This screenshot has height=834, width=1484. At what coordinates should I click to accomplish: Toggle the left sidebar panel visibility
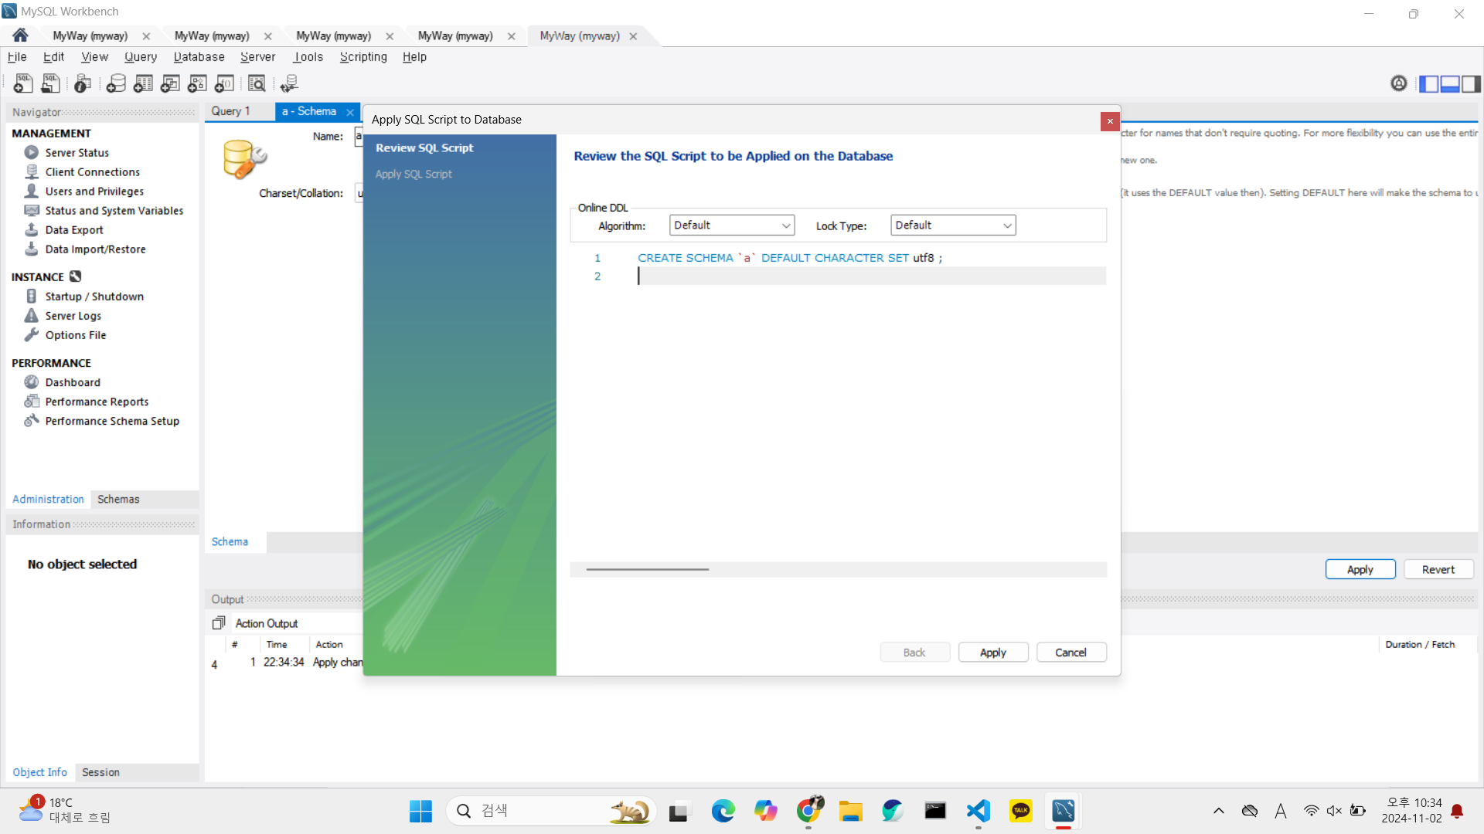point(1428,83)
